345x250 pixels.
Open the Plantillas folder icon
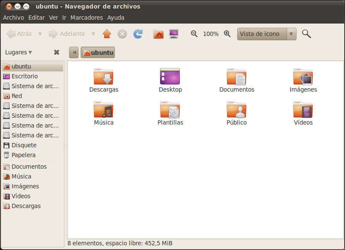coord(170,110)
